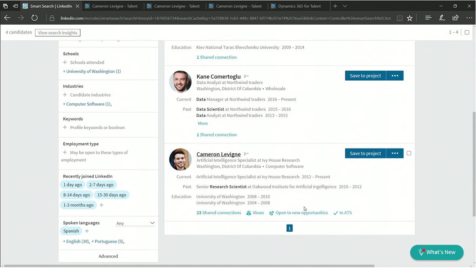
Task: Expand More past positions for Kane
Action: (203, 123)
